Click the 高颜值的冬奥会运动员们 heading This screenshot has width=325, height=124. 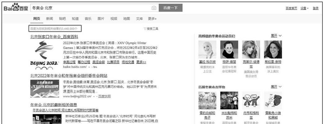(x=217, y=36)
